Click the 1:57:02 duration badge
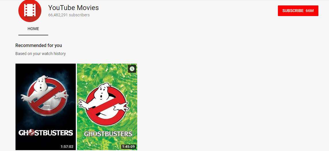Viewport: 329px width, 151px height. (x=67, y=147)
